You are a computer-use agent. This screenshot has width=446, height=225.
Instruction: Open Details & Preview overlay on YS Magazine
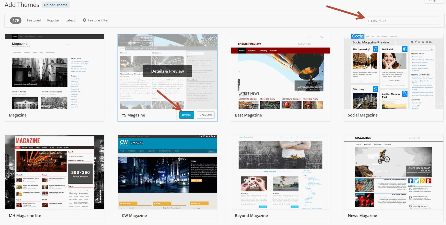coord(167,71)
